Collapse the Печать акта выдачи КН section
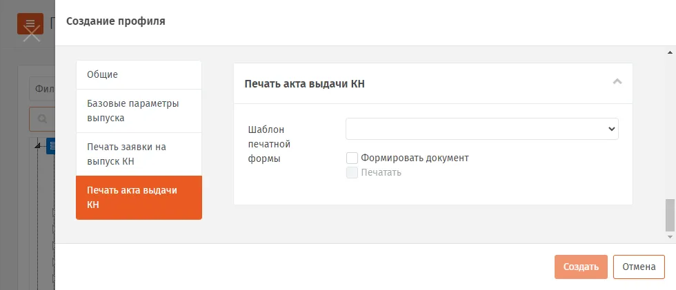Image resolution: width=676 pixels, height=290 pixels. coord(617,81)
